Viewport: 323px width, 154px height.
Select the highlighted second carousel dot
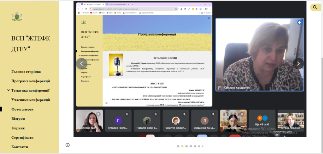[x=182, y=146]
